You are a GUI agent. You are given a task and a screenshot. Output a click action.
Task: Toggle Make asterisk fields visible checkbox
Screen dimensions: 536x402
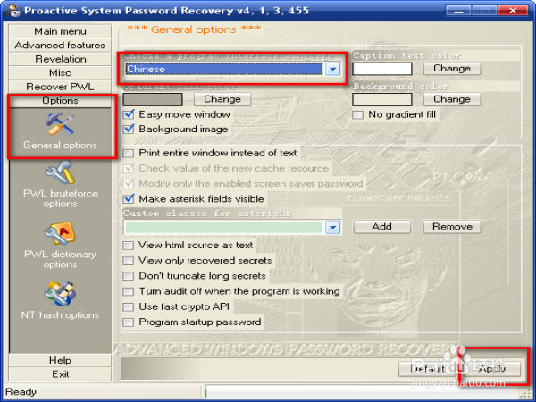point(129,198)
